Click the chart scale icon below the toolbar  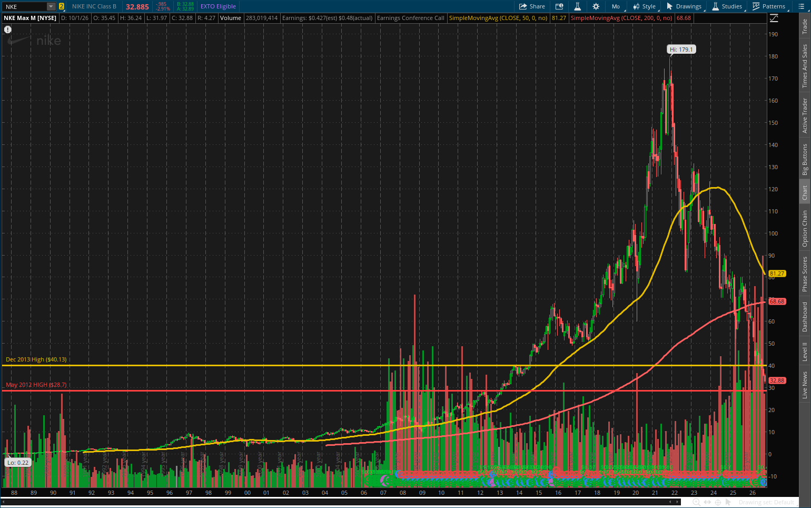point(774,18)
